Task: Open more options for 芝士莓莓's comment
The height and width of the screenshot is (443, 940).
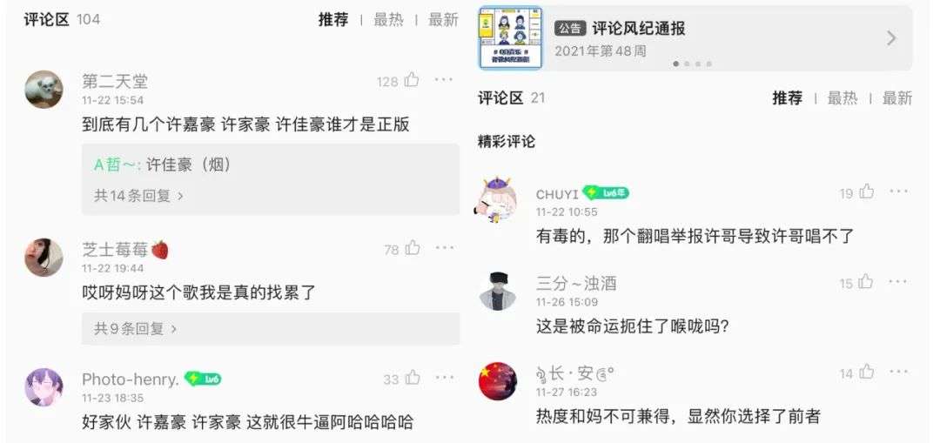Action: (x=444, y=247)
